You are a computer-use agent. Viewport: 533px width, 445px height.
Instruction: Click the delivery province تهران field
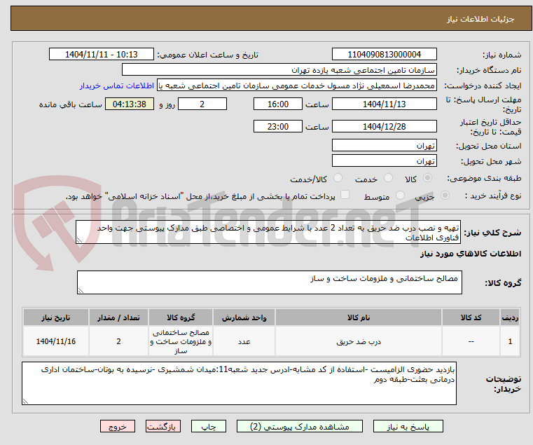point(384,146)
